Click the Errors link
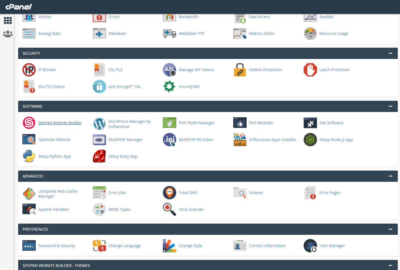400x270 pixels. [x=114, y=17]
